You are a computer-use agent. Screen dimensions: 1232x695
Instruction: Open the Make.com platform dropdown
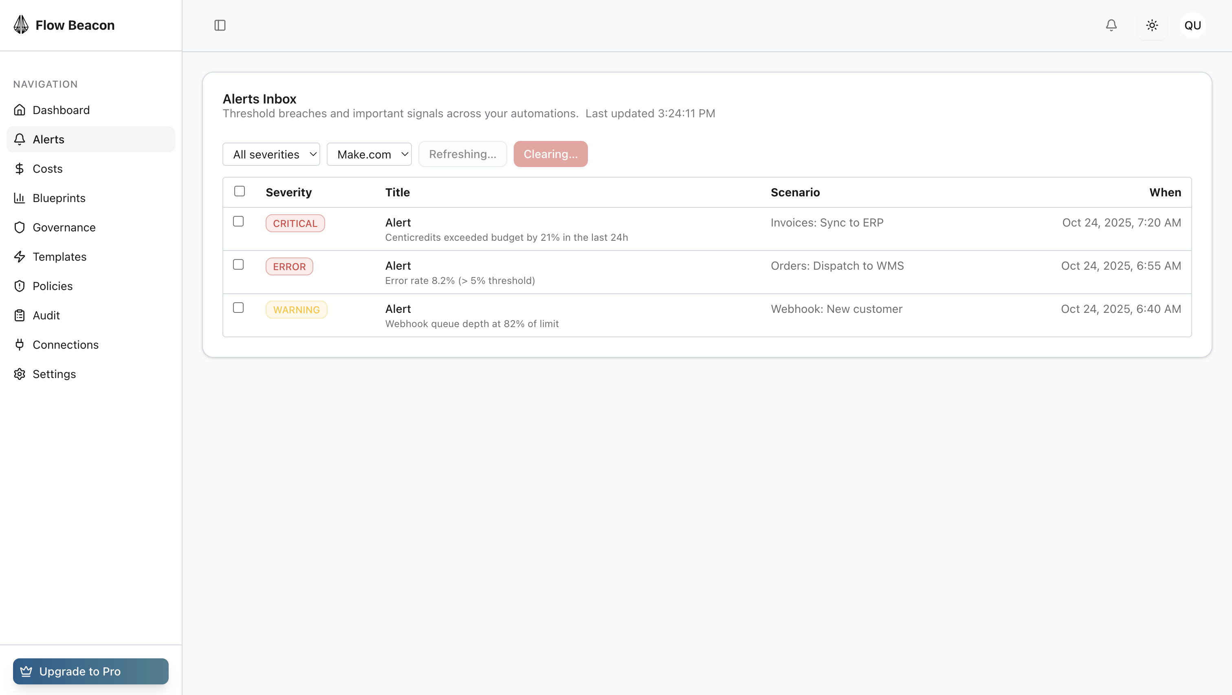coord(369,154)
